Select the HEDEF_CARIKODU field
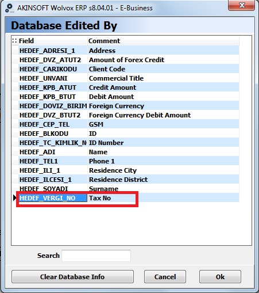This screenshot has height=293, width=259. [53, 69]
